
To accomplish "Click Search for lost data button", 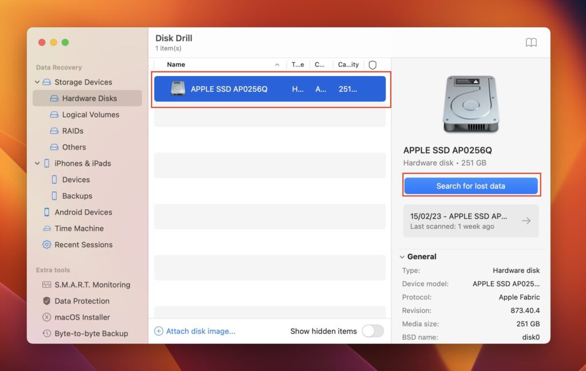I will (x=471, y=185).
